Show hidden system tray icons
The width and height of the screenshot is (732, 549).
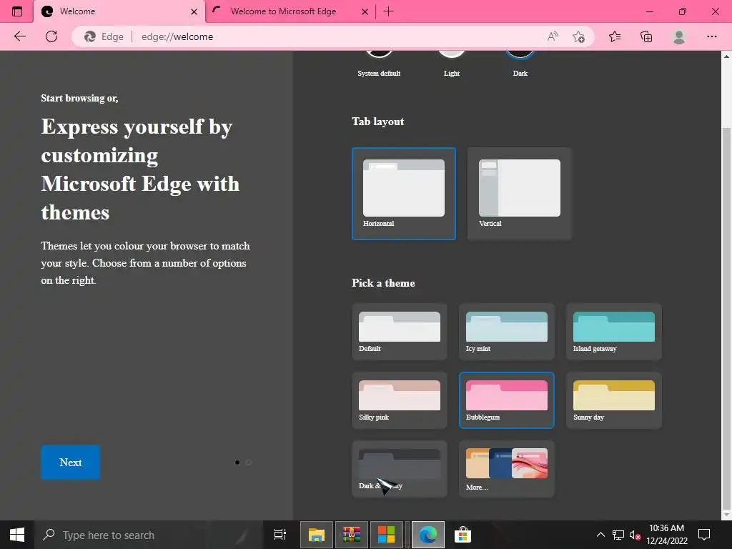point(600,535)
